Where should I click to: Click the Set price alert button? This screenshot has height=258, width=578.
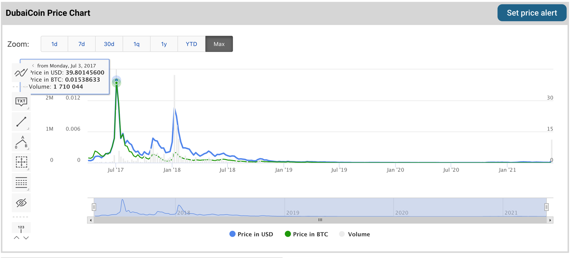point(532,13)
